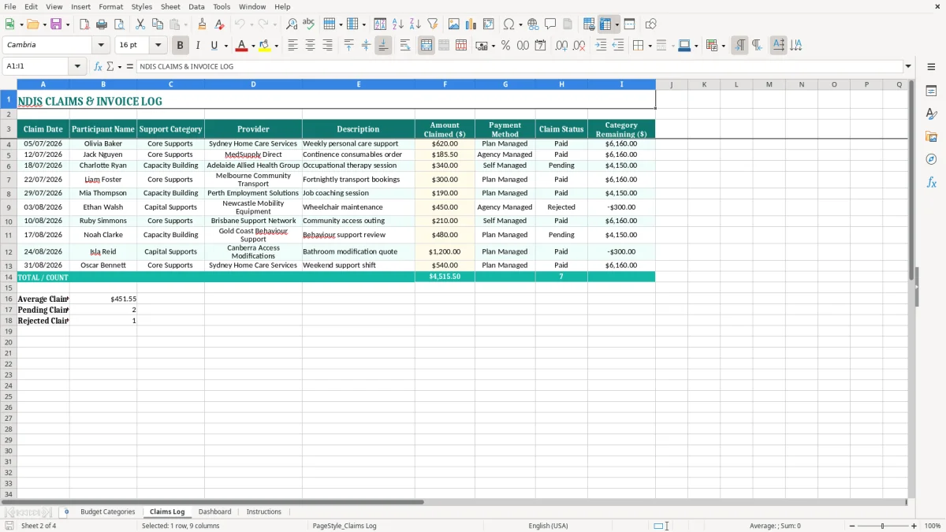
Task: Clear direct formatting
Action: coord(220,24)
